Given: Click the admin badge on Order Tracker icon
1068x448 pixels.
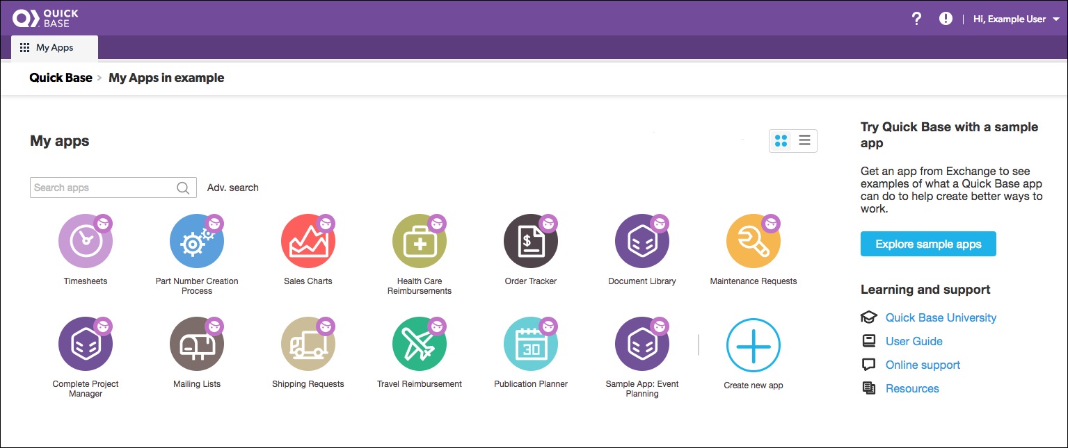Looking at the screenshot, I should (x=548, y=224).
